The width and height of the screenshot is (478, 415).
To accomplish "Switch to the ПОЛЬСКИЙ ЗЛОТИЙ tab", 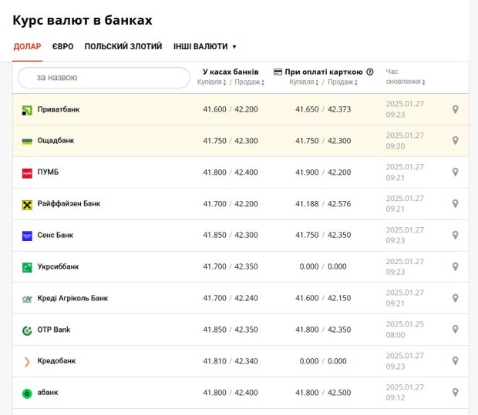I will (x=123, y=46).
